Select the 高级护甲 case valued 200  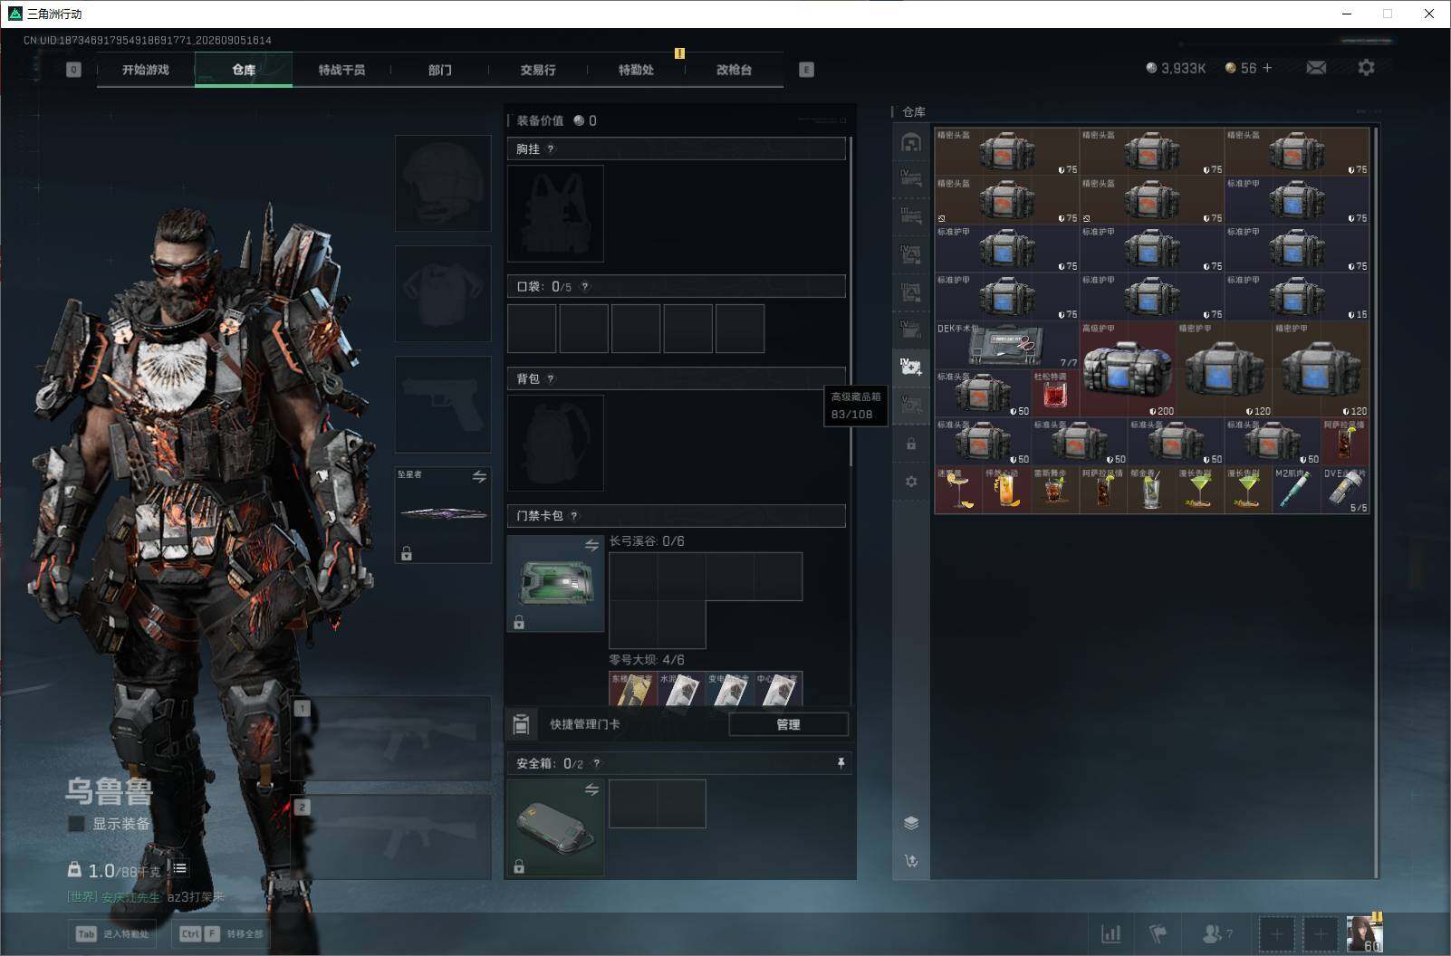tap(1128, 369)
